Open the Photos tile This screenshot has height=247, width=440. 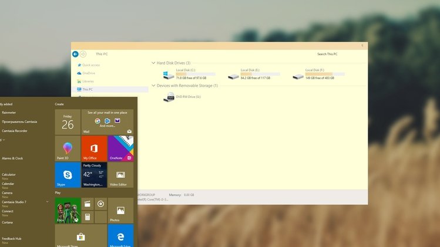[120, 211]
